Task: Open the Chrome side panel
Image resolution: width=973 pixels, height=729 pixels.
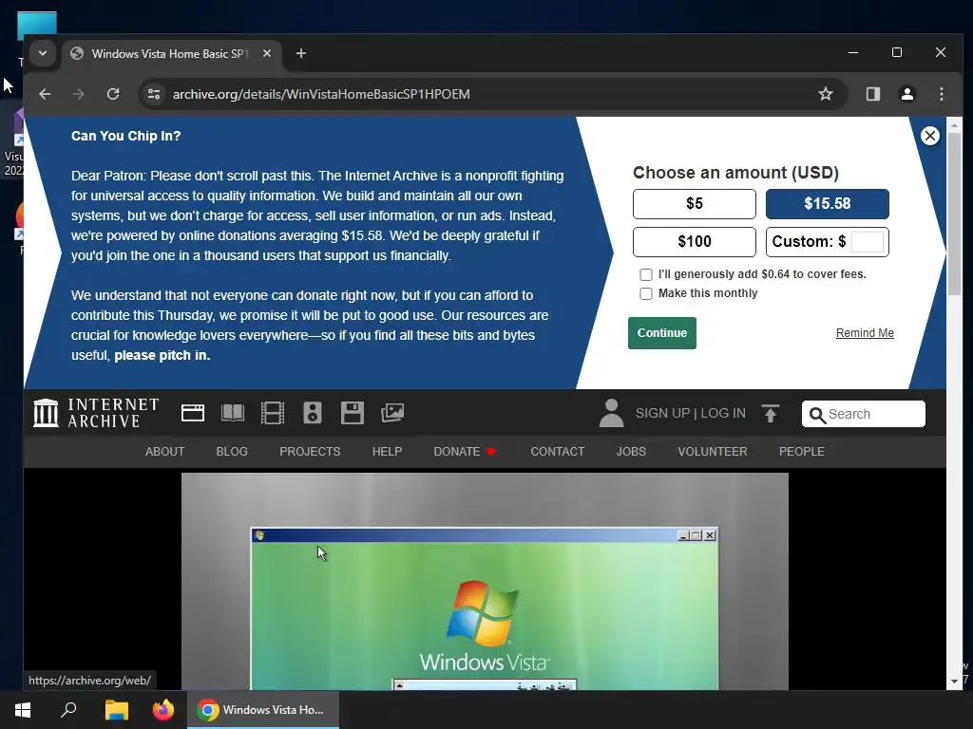Action: tap(873, 94)
